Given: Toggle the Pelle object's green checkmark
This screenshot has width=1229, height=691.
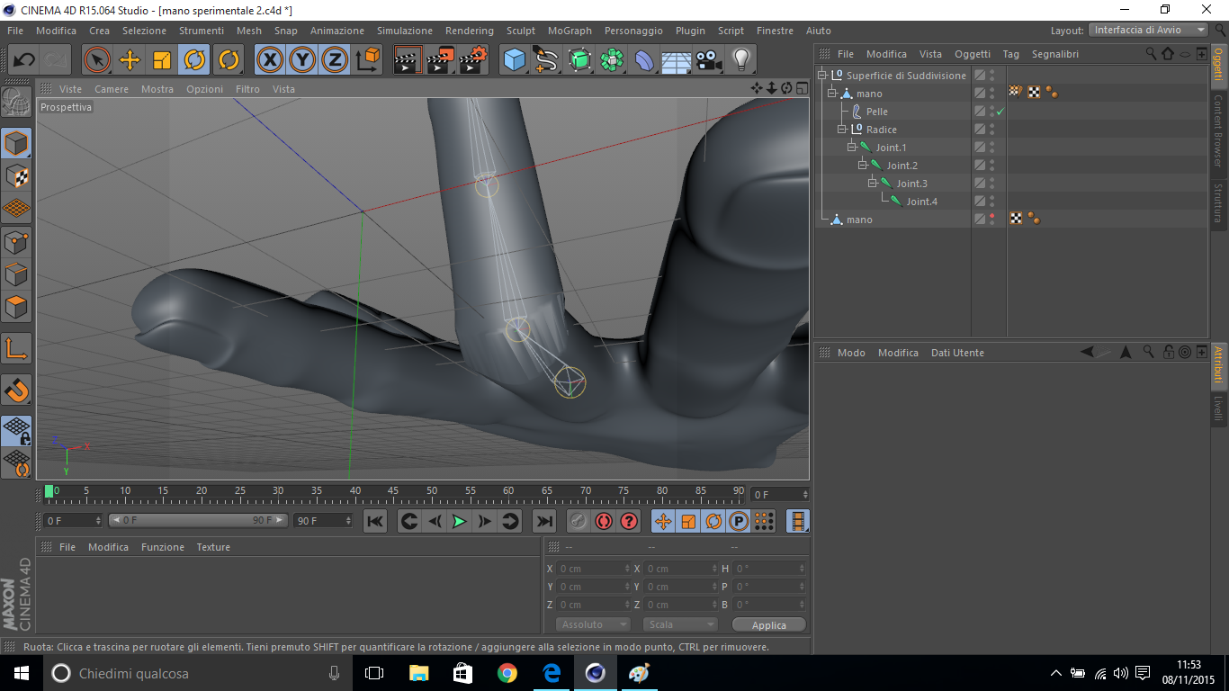Looking at the screenshot, I should (x=1000, y=112).
